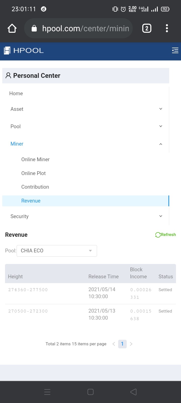181x403 pixels.
Task: Select the Online Miner menu item
Action: (x=35, y=159)
